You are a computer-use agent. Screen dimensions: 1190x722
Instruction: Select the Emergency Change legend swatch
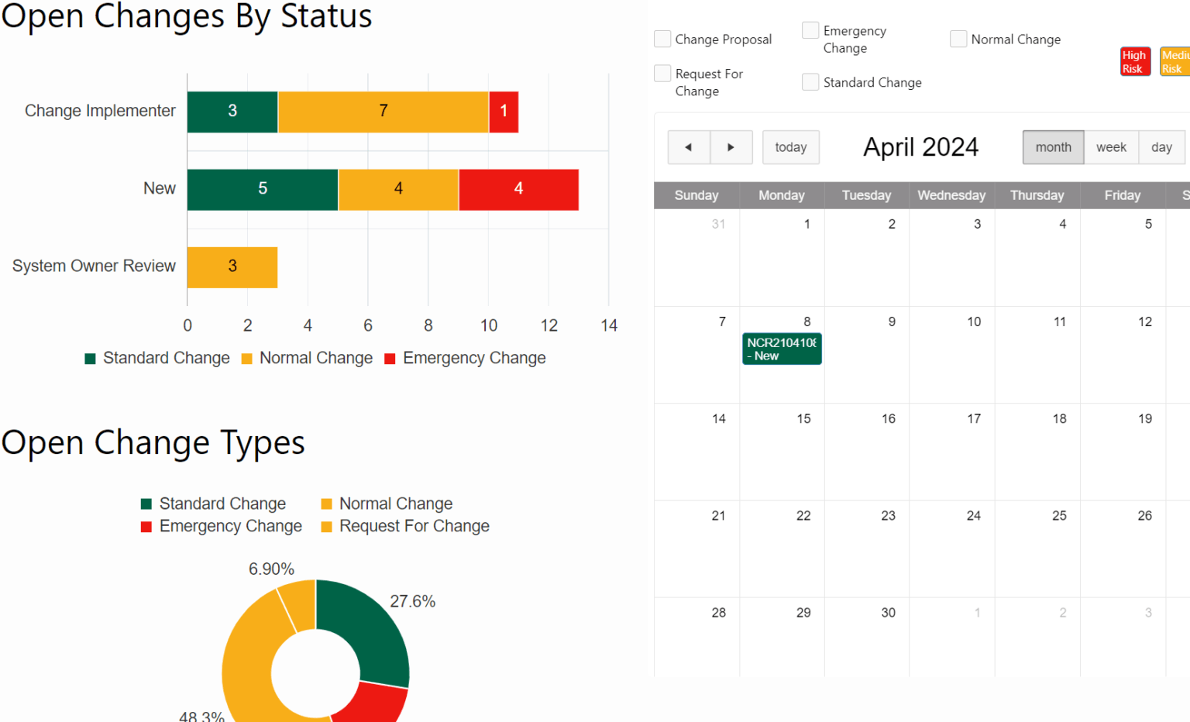tap(147, 526)
